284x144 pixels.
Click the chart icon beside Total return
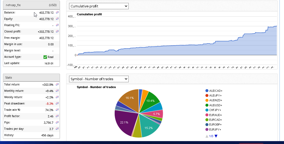point(57,84)
